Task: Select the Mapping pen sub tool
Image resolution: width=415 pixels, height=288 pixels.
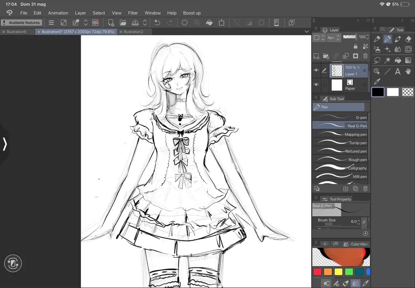Action: 340,134
